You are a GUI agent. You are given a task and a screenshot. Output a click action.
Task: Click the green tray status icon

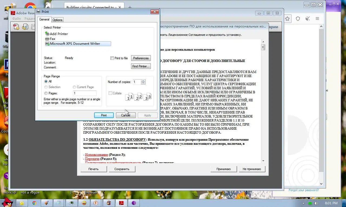pos(310,203)
